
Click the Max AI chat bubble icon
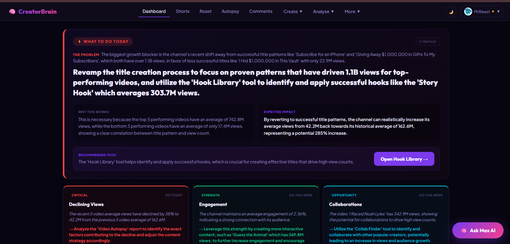[463, 230]
